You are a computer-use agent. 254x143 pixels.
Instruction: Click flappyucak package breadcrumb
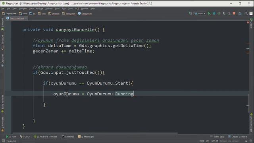(x=69, y=14)
